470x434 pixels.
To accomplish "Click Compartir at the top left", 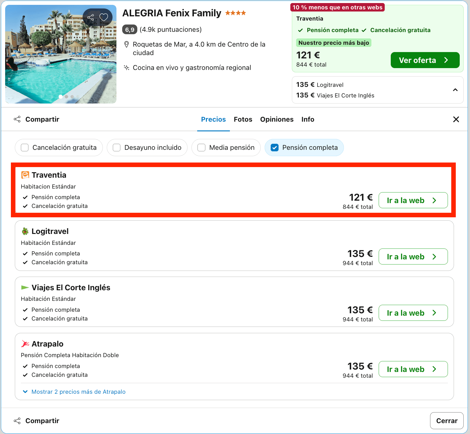I will click(x=37, y=119).
